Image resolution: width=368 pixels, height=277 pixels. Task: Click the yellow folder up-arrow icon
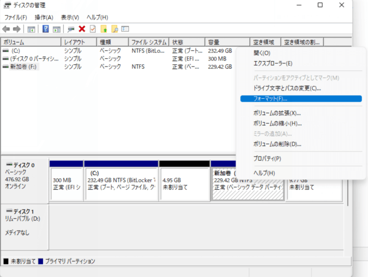pyautogui.click(x=104, y=29)
